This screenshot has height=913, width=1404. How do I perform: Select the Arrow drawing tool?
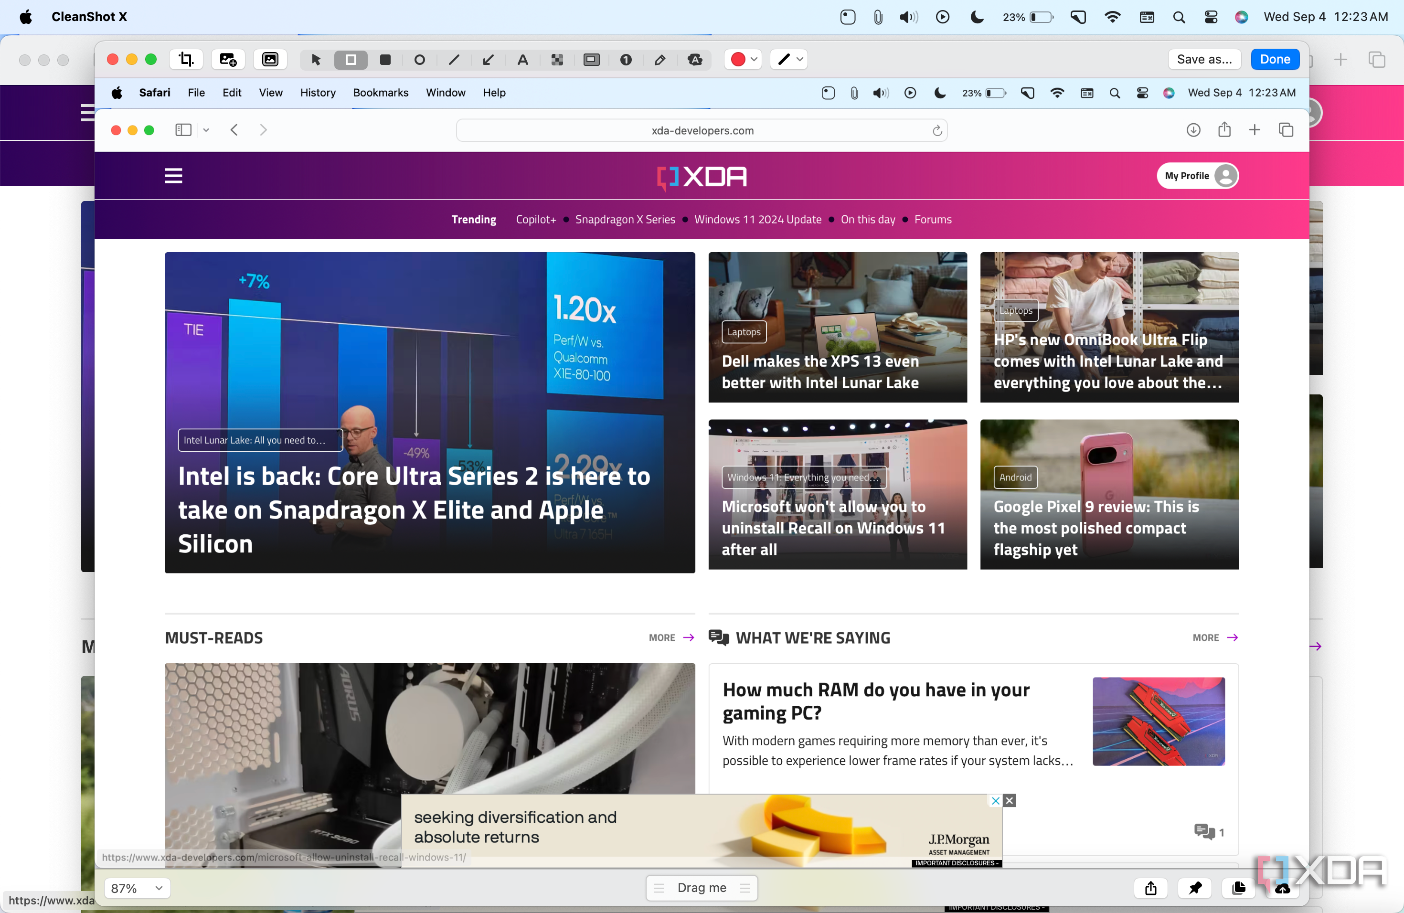tap(488, 60)
